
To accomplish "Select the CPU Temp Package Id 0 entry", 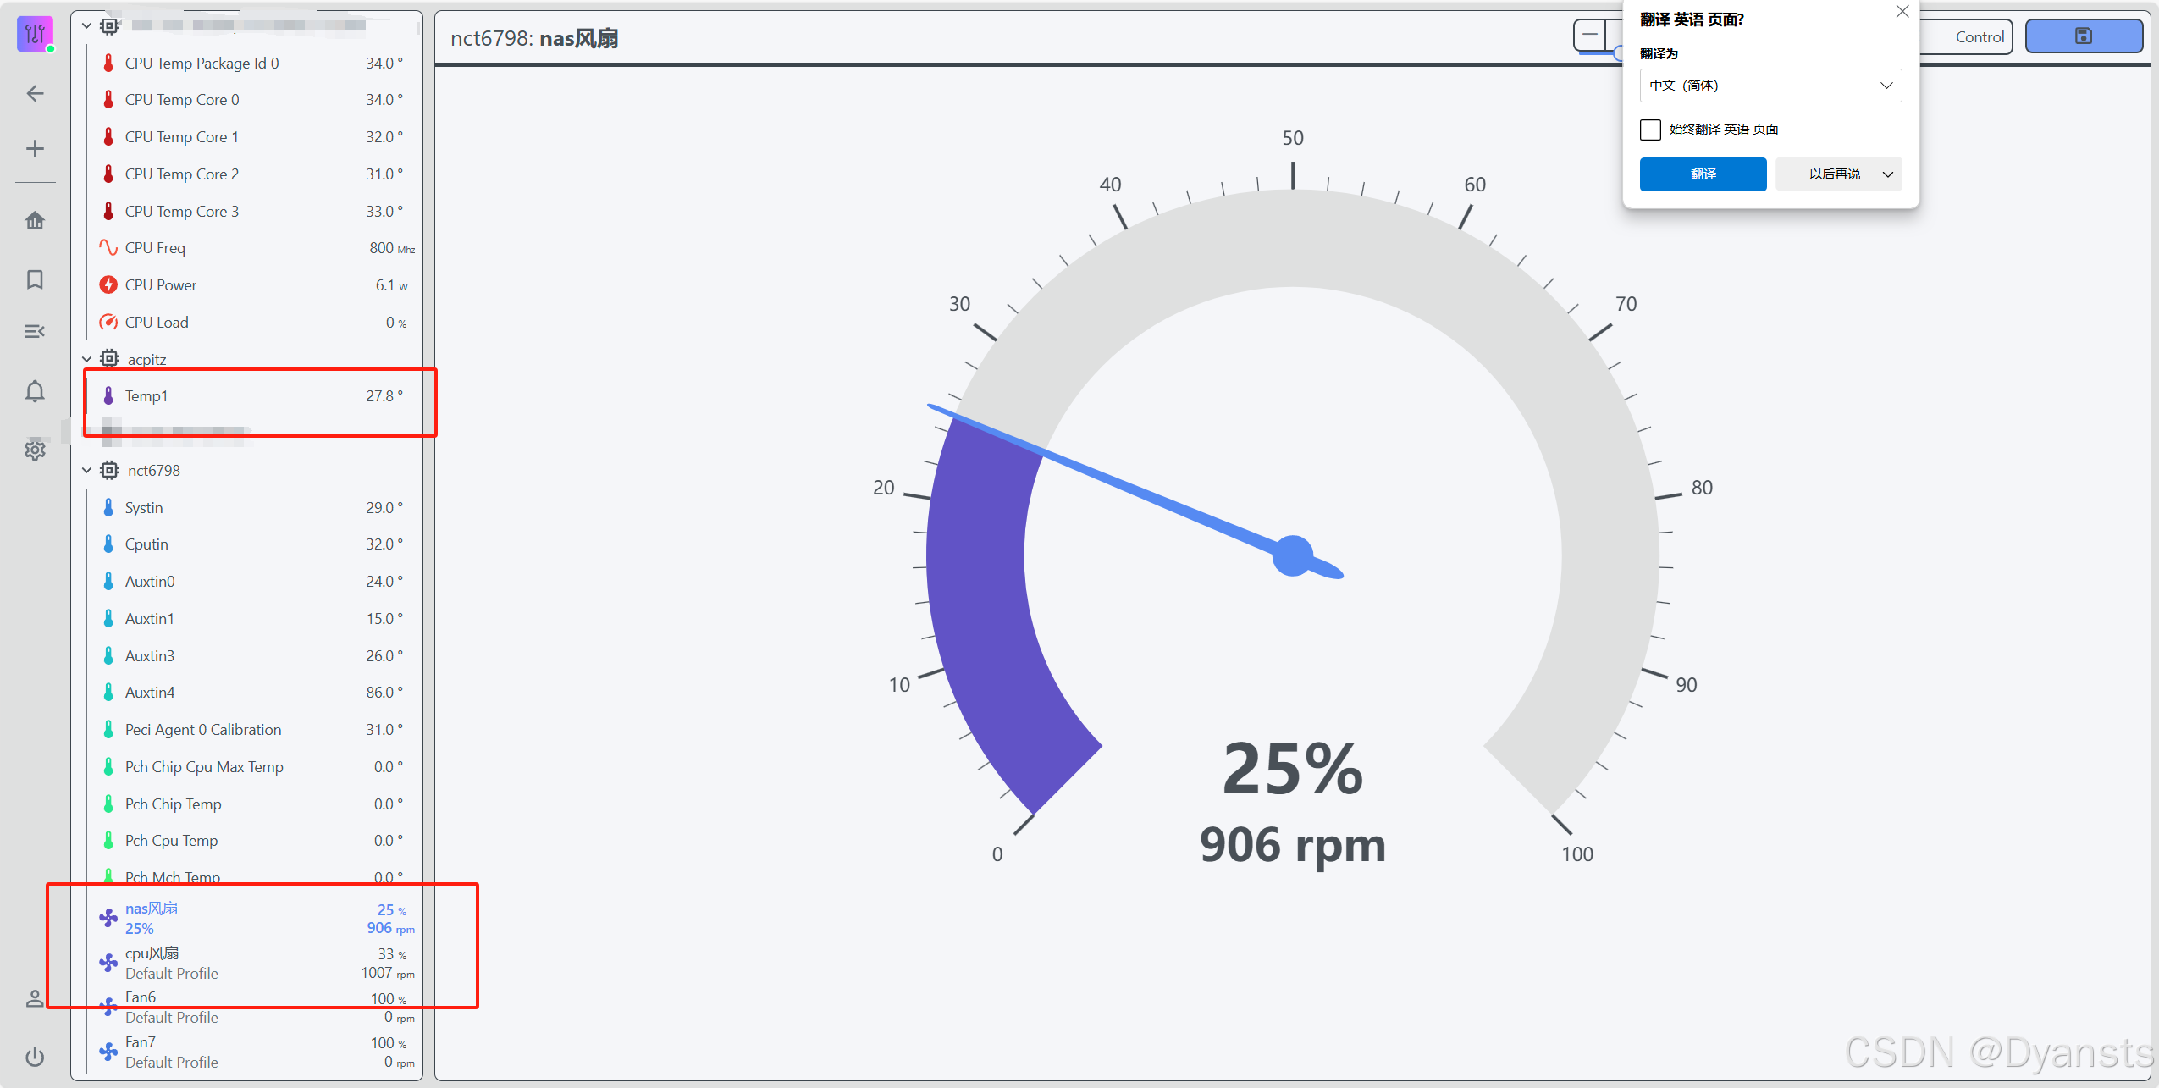I will (x=202, y=64).
